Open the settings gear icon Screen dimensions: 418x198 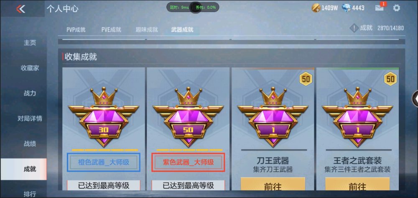(397, 8)
